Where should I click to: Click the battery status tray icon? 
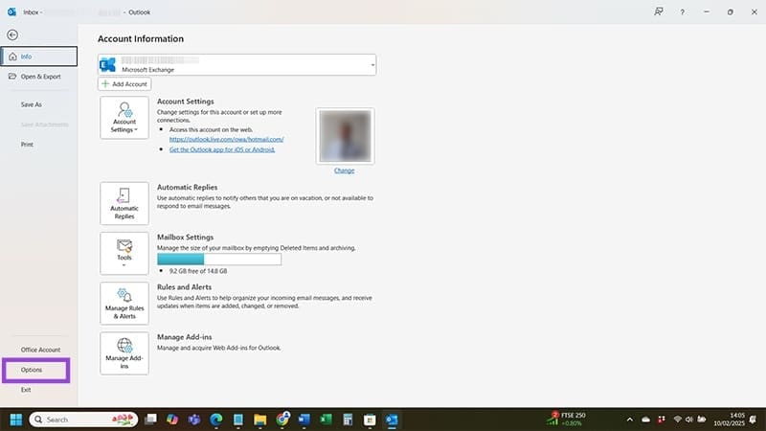click(x=702, y=420)
